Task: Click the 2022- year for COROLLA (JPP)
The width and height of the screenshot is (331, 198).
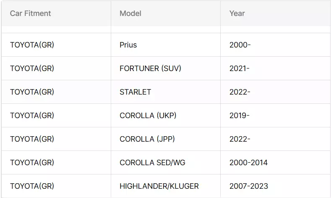Action: (240, 139)
